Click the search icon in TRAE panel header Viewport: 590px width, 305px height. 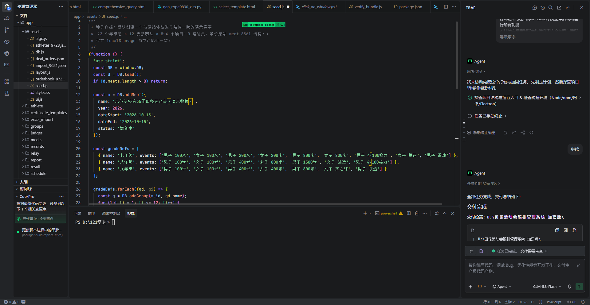[x=551, y=8]
